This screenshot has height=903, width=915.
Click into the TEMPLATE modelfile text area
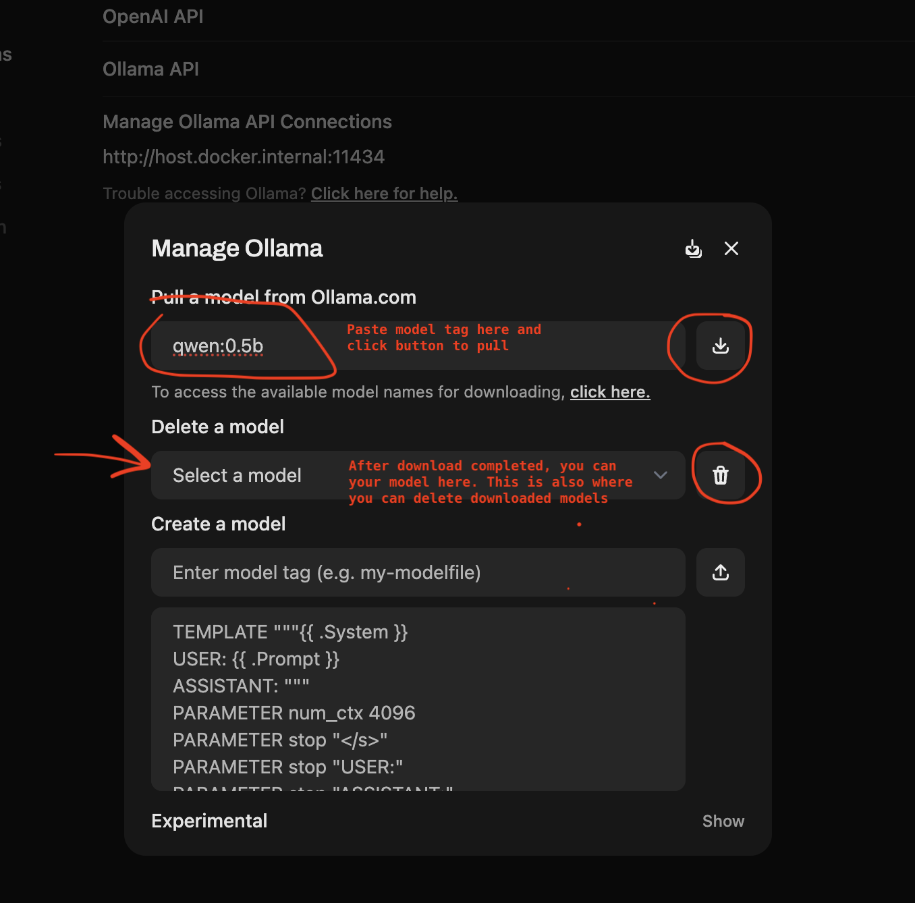coord(418,699)
